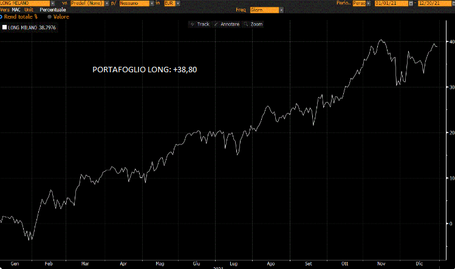
Task: Toggle the LONG MILANO legend checkbox
Action: pos(5,28)
